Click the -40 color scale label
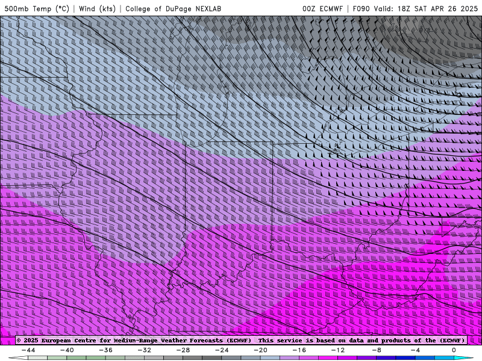 pyautogui.click(x=67, y=350)
